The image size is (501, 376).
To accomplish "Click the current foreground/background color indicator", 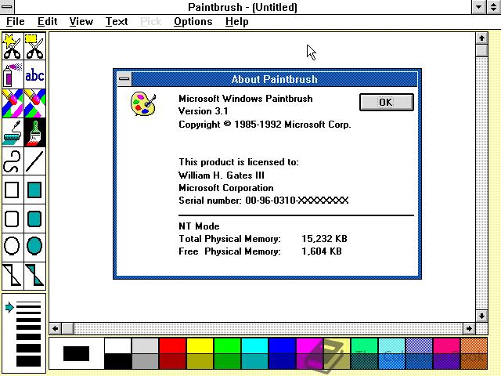I will coord(76,353).
